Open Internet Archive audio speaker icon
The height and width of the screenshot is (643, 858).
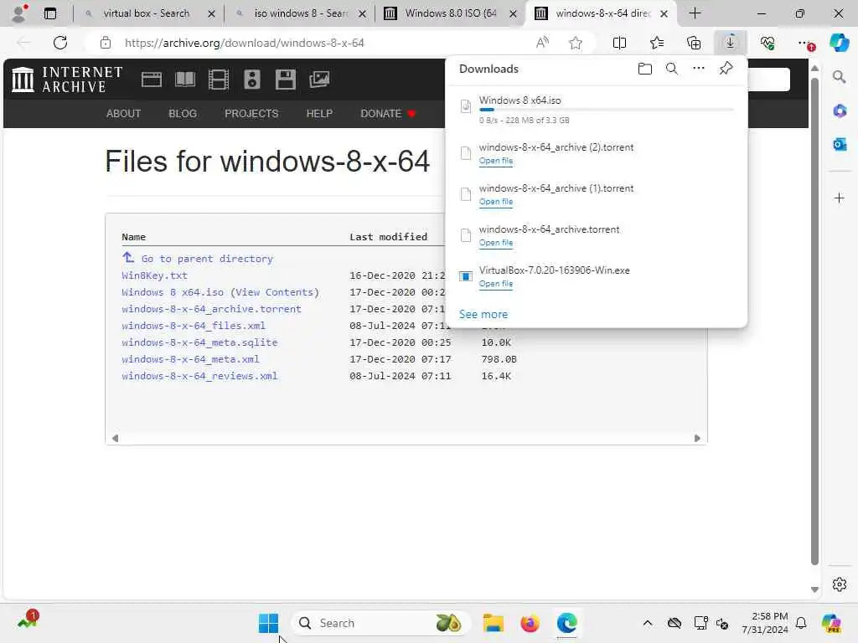251,80
